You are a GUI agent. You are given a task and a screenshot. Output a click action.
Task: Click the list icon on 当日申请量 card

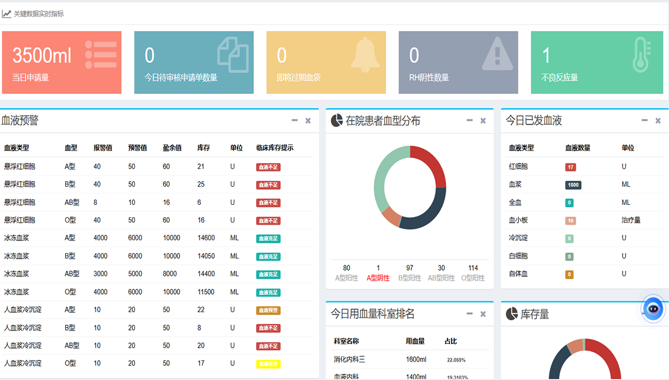101,54
